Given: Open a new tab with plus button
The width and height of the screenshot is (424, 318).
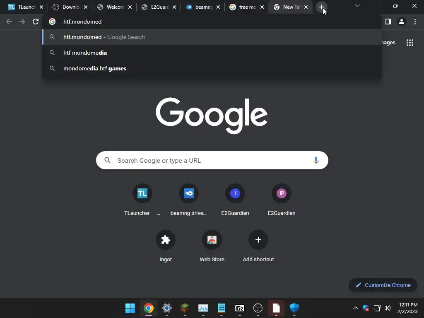Looking at the screenshot, I should pyautogui.click(x=321, y=7).
